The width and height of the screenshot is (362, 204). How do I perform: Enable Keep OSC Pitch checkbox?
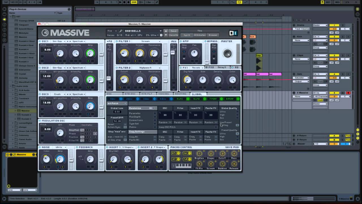216,127
